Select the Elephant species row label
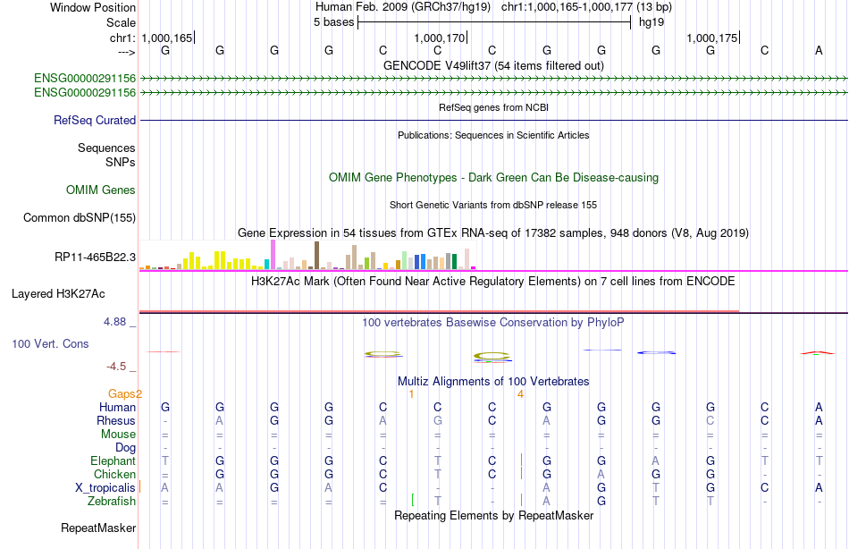849x549 pixels. pos(113,460)
